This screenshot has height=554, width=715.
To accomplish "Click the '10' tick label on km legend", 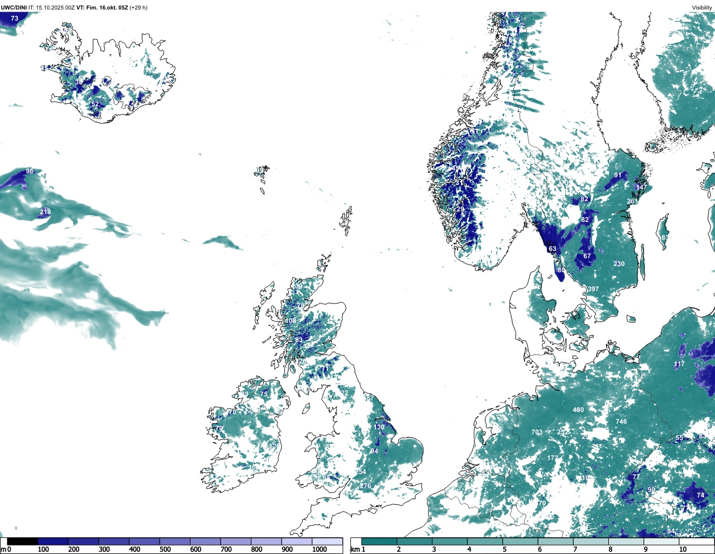I will tap(683, 550).
